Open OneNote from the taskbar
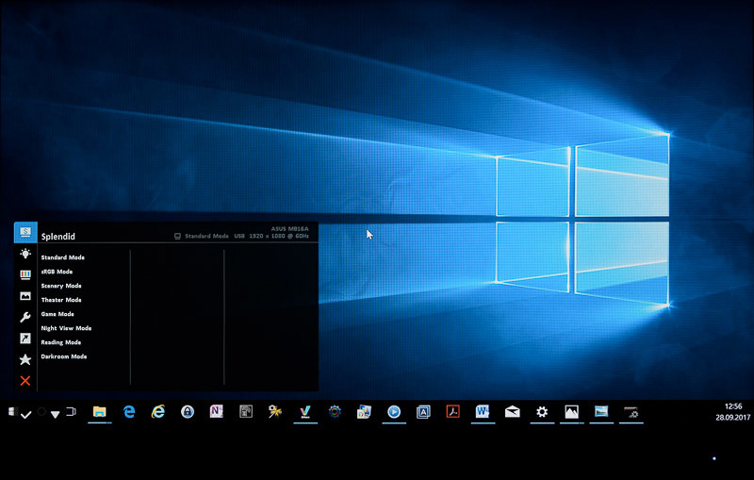754x480 pixels. [x=217, y=412]
